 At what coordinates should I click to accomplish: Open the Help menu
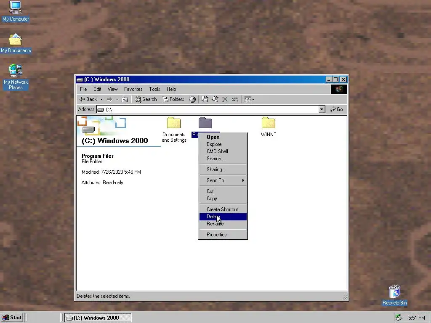click(x=171, y=89)
